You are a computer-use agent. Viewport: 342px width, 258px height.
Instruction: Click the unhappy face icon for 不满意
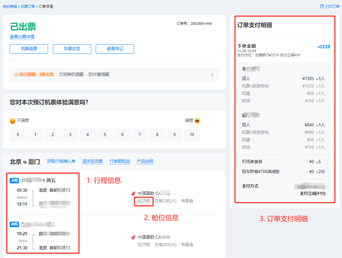[x=12, y=121]
